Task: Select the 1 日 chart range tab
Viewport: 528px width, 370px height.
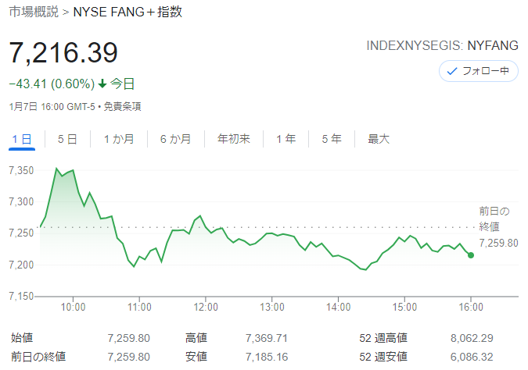Action: (x=22, y=139)
